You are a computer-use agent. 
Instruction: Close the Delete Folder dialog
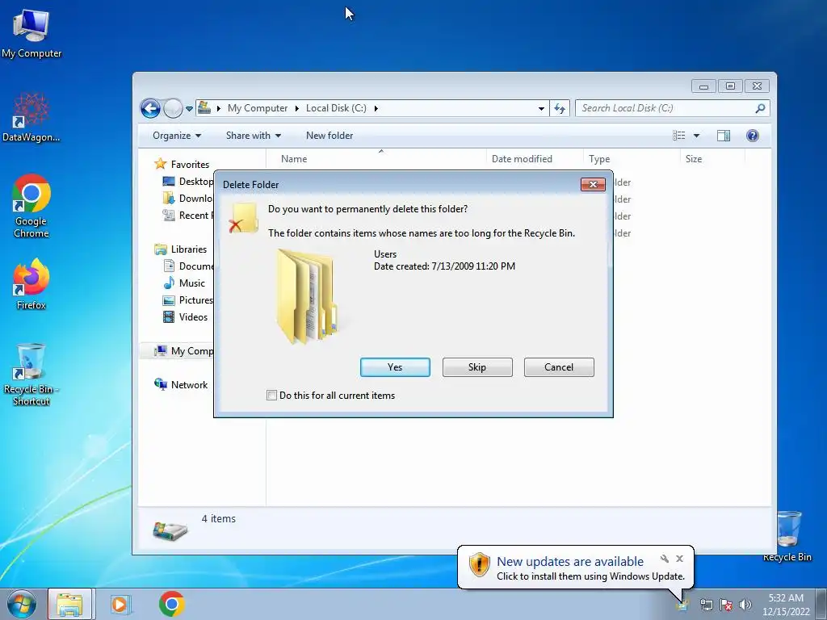tap(593, 185)
